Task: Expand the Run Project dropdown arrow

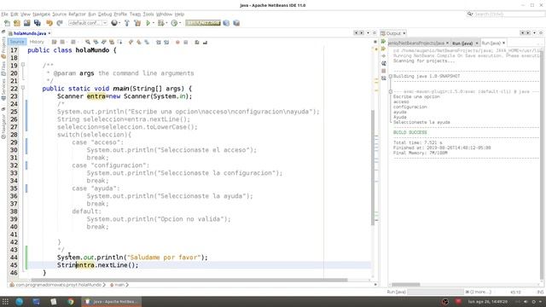Action: (154, 23)
